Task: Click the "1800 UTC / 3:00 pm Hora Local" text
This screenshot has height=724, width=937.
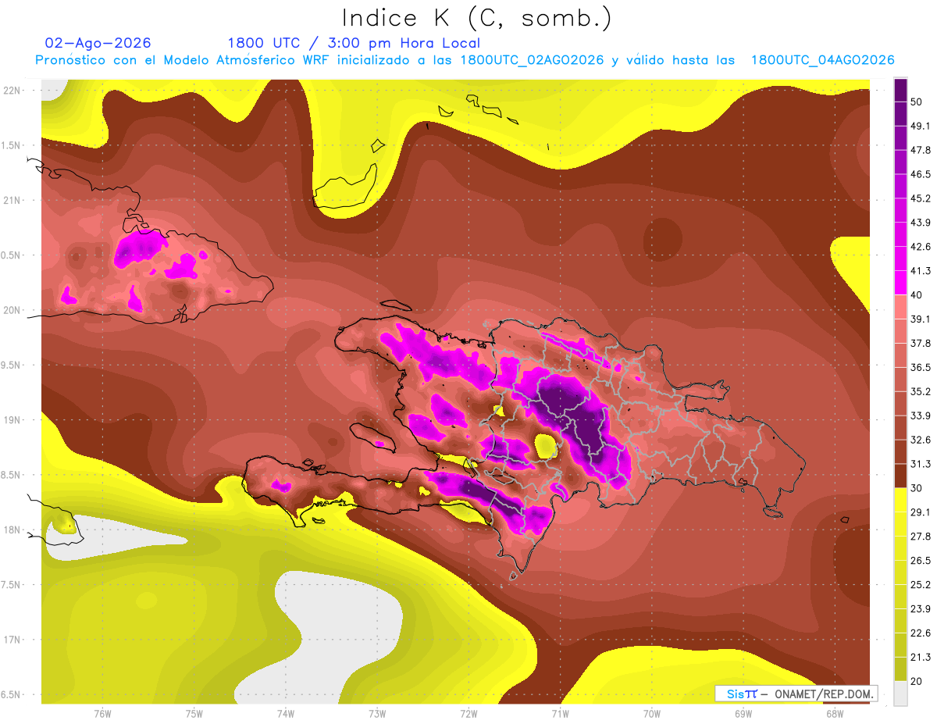Action: [x=354, y=43]
